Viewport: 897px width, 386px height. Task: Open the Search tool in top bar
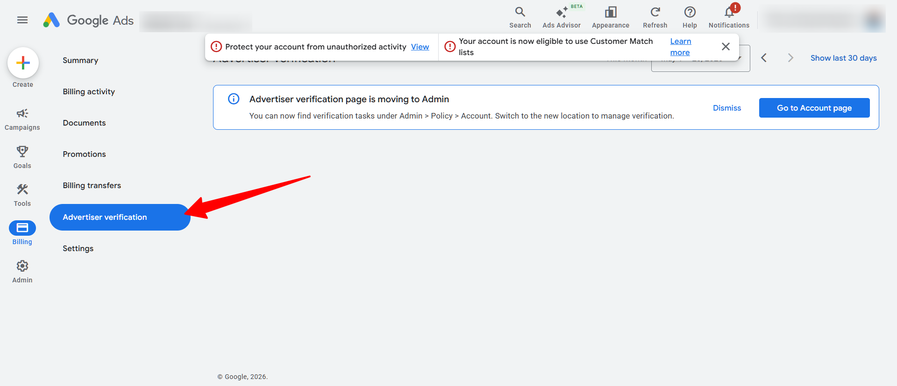[x=520, y=18]
